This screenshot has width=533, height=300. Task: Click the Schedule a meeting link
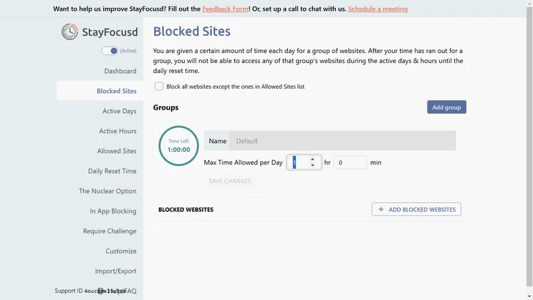pos(378,9)
